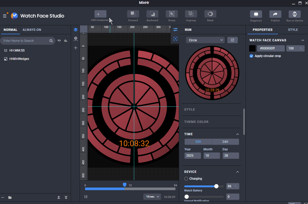Select the HrMinWedges layer
Viewport: 308px width, 204px height.
pyautogui.click(x=19, y=59)
